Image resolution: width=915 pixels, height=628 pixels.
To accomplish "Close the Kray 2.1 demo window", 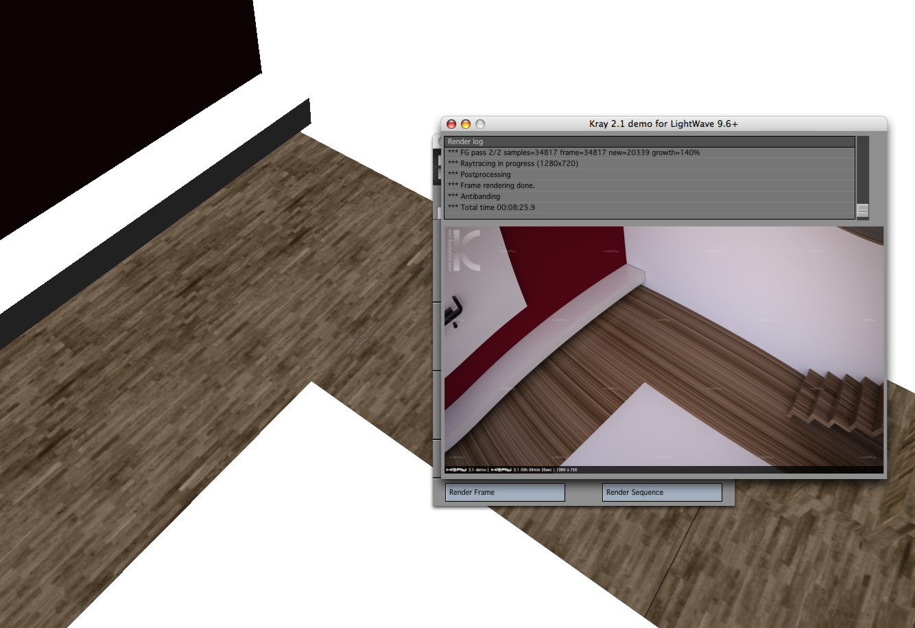I will coord(451,124).
